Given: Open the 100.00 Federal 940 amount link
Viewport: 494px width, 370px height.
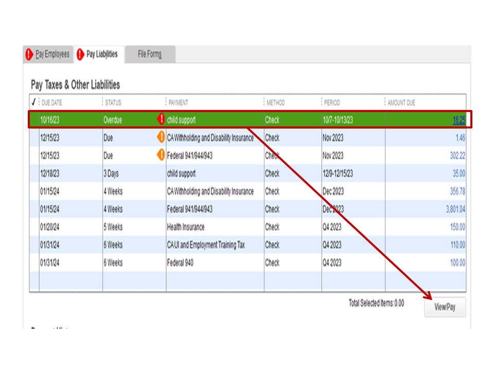Looking at the screenshot, I should click(457, 263).
